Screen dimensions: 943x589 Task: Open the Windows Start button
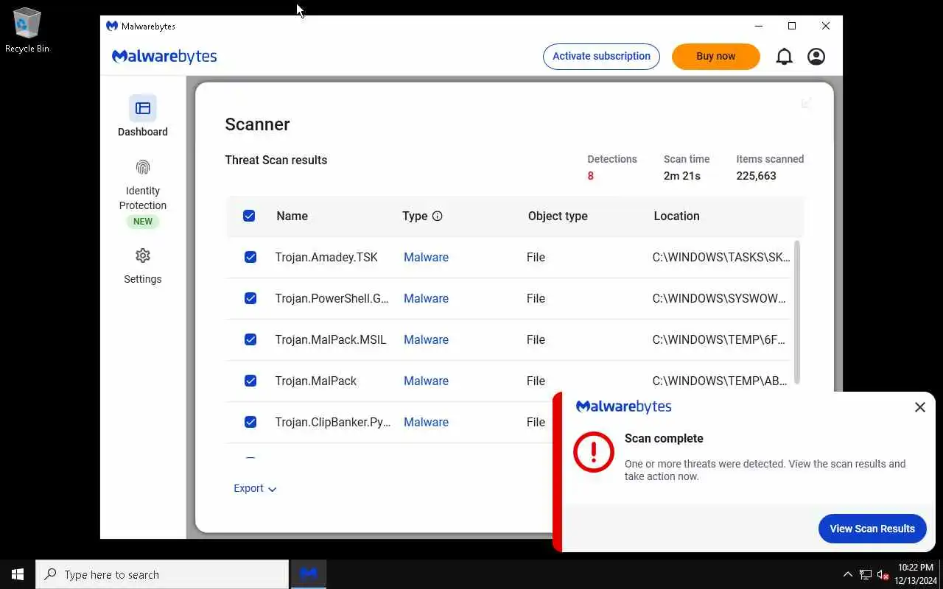click(x=18, y=574)
